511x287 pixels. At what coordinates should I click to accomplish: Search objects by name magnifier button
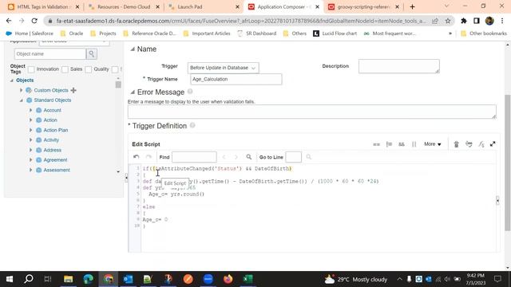[92, 54]
